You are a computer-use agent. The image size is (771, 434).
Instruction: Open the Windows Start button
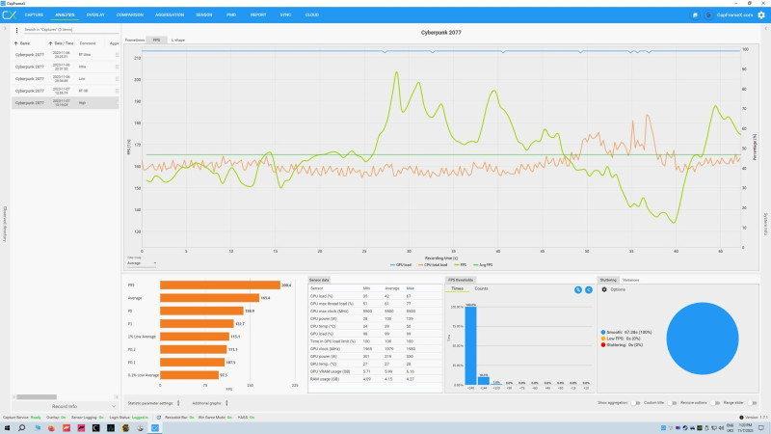(7, 428)
